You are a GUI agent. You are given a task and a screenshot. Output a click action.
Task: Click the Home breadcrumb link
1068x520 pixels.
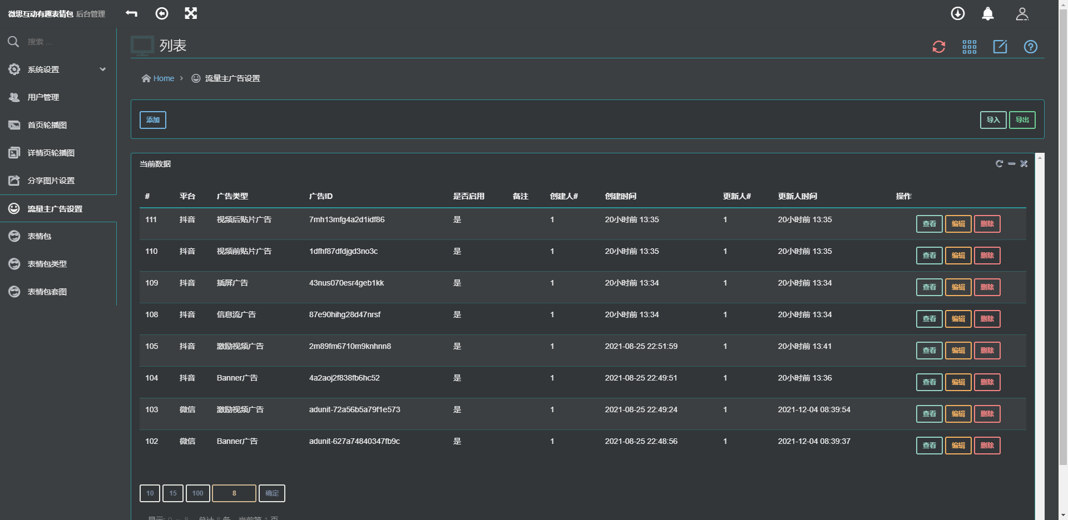click(x=164, y=78)
